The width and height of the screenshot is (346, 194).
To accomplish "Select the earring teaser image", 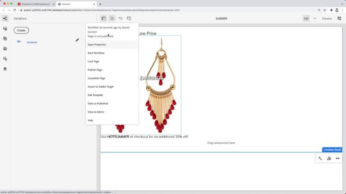I will (x=161, y=85).
